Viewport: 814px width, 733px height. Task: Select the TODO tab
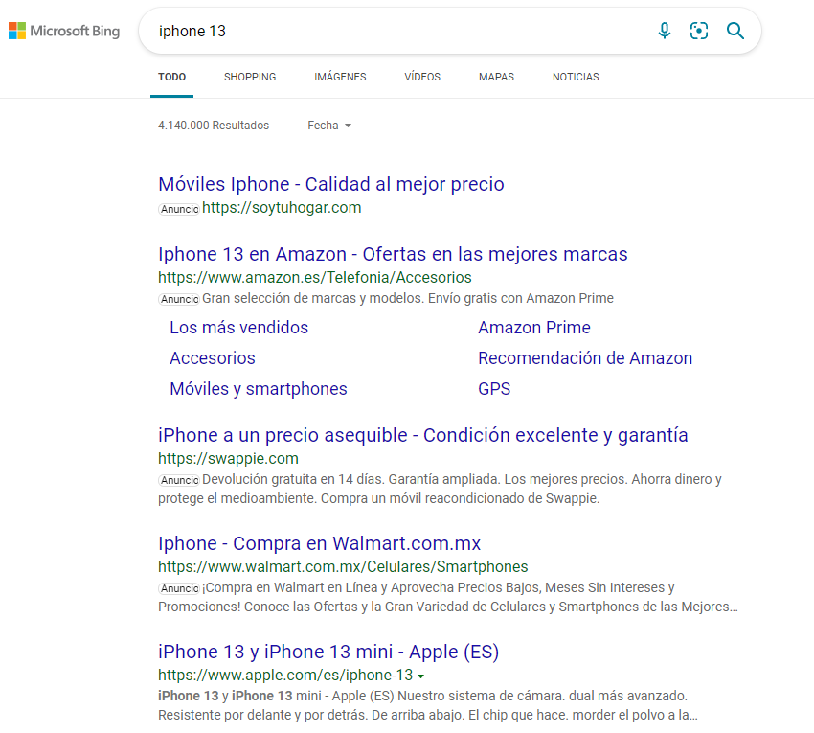tap(171, 77)
